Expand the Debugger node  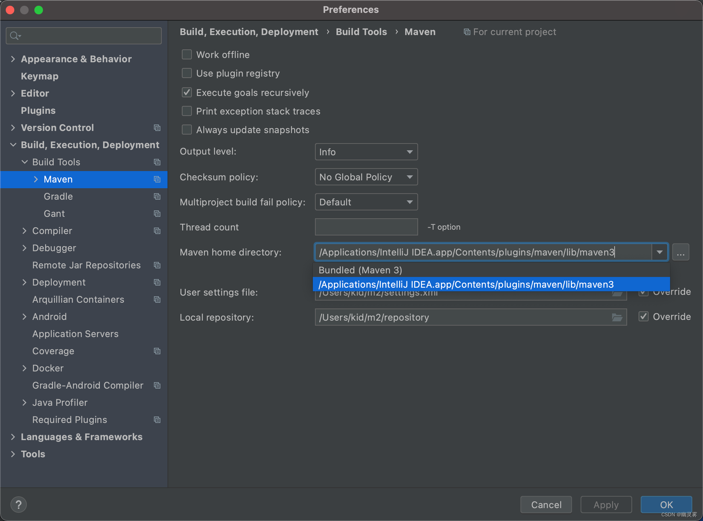pos(25,248)
